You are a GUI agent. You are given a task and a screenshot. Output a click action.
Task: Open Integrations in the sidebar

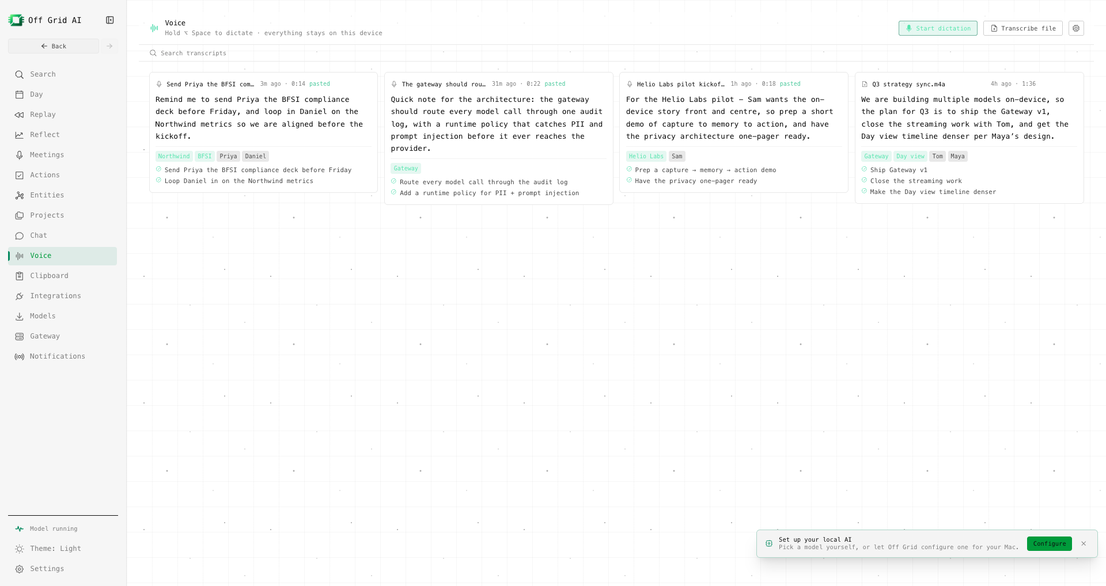(62, 296)
